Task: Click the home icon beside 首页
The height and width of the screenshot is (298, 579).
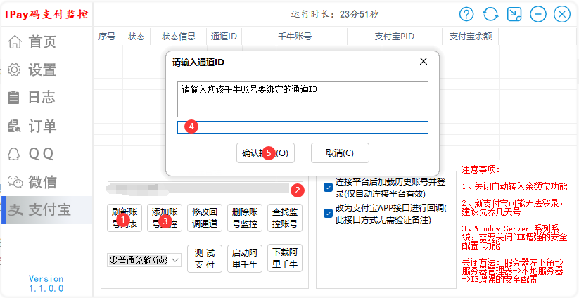Action: 15,41
